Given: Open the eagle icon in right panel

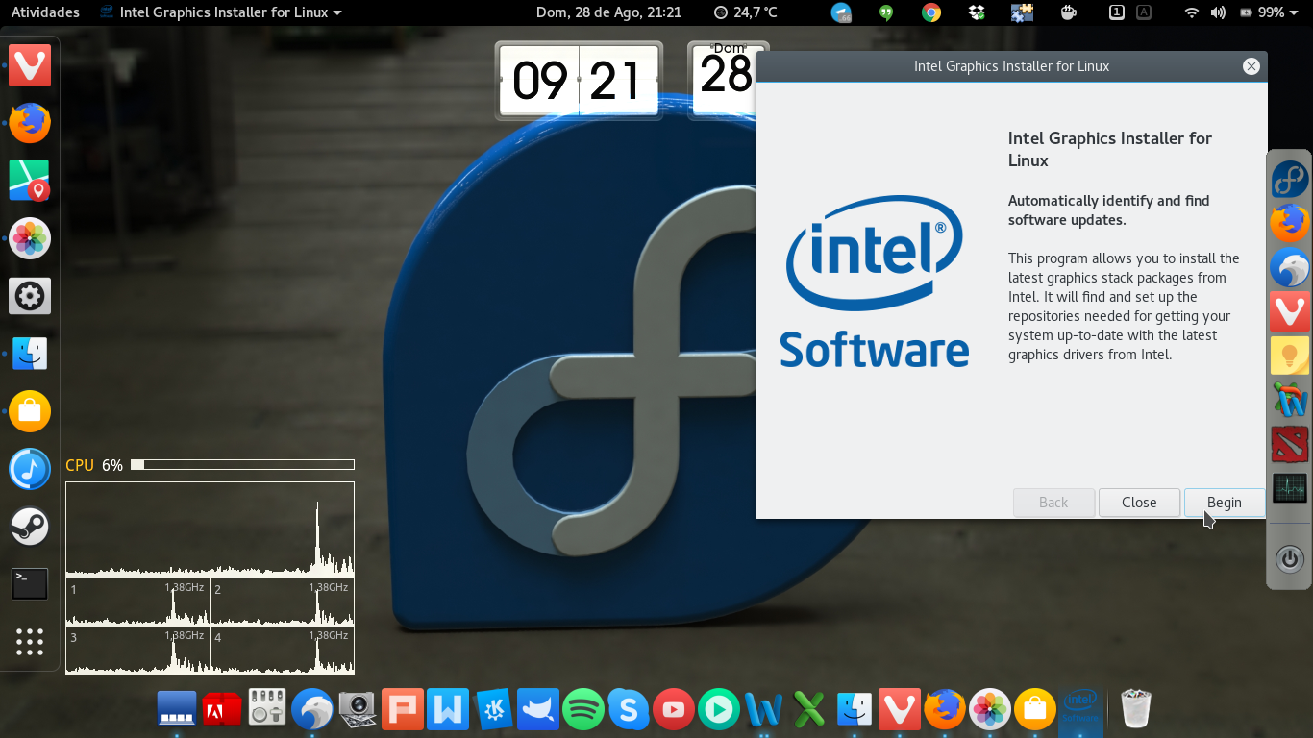Looking at the screenshot, I should point(1289,267).
